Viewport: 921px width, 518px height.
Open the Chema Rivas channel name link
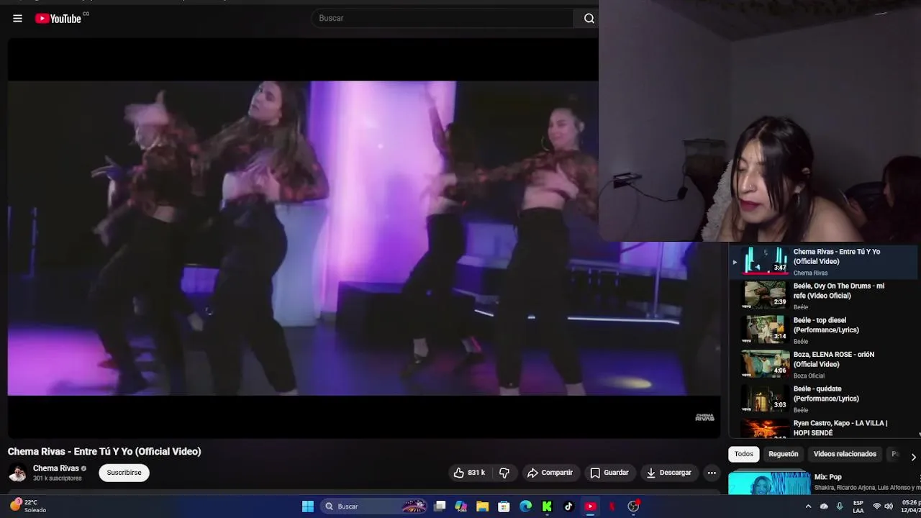point(56,468)
